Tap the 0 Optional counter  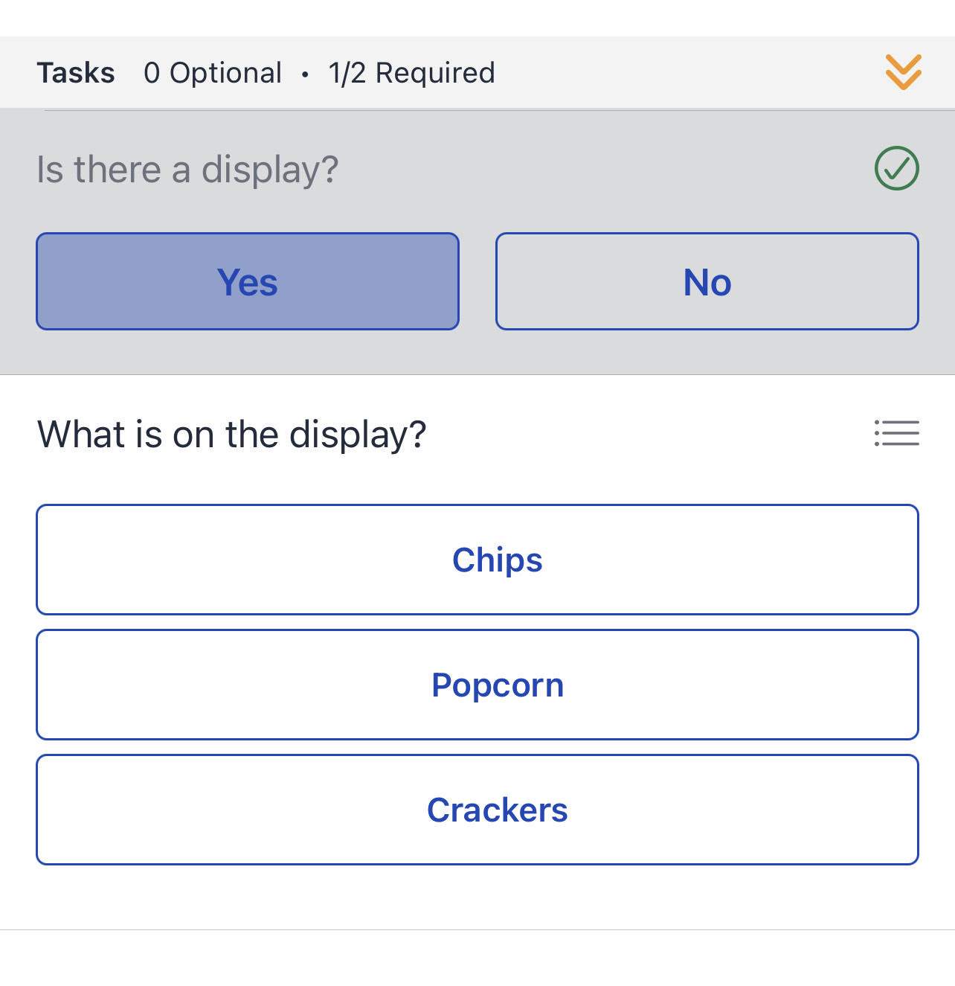tap(213, 73)
